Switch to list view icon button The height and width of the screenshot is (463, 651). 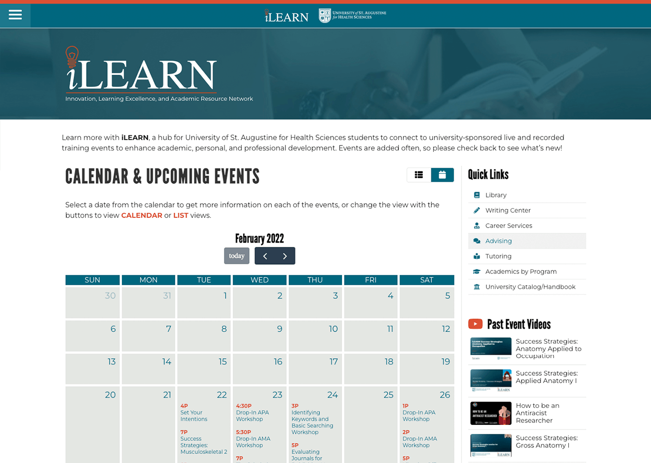419,175
